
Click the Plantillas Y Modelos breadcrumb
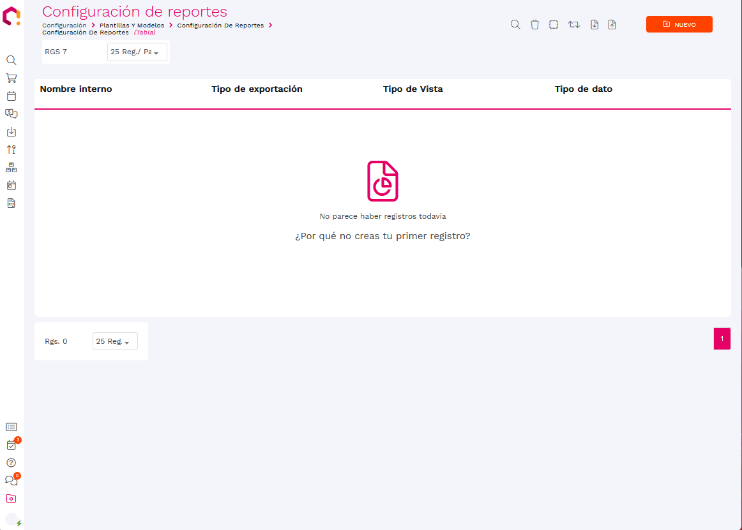coord(132,26)
